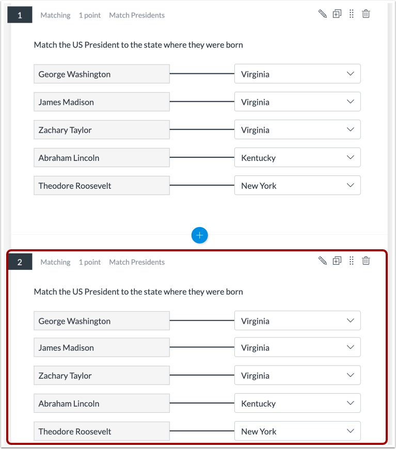396x449 pixels.
Task: Duplicate question 1 using the copy icon
Action: [337, 14]
